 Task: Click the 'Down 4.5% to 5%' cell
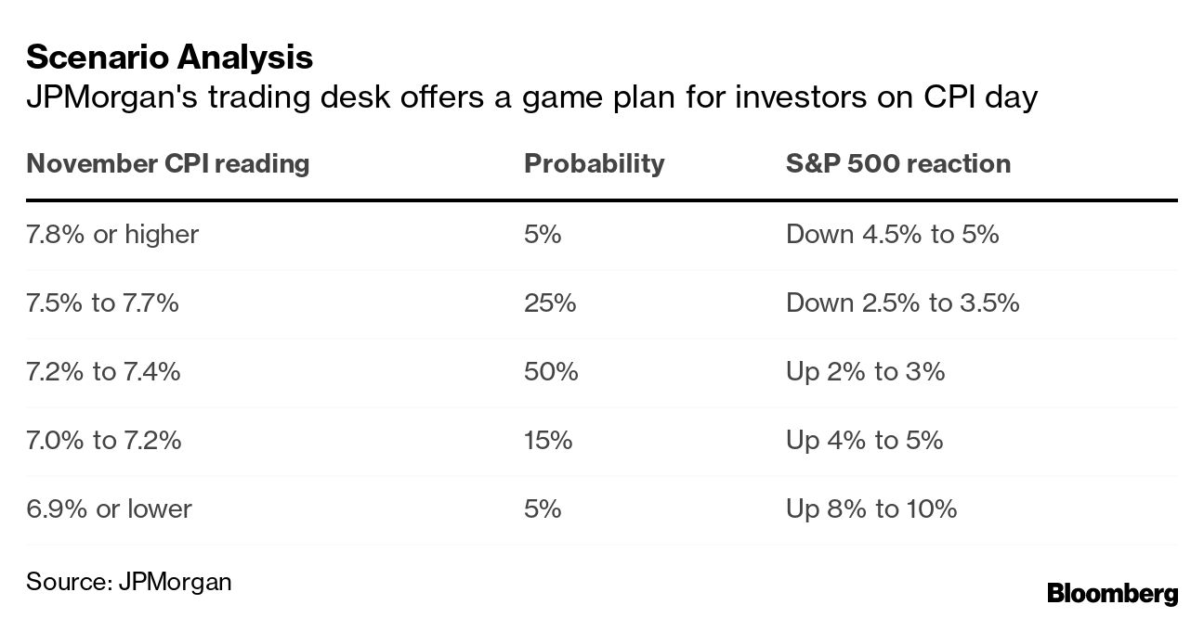[x=892, y=234]
